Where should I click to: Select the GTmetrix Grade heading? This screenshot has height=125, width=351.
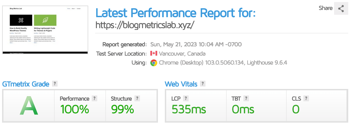[x=26, y=84]
